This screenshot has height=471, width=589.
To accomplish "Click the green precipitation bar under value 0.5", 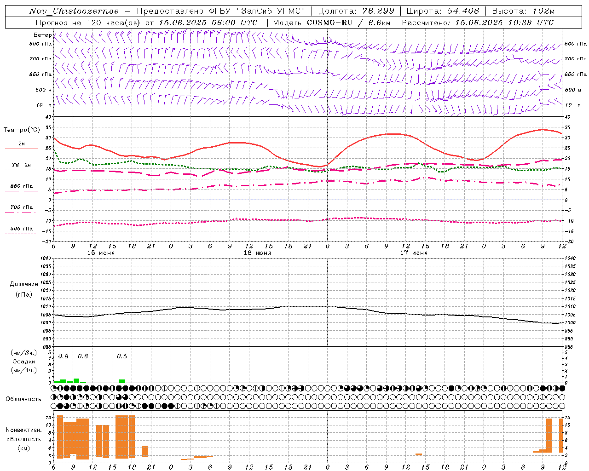I will [x=122, y=381].
